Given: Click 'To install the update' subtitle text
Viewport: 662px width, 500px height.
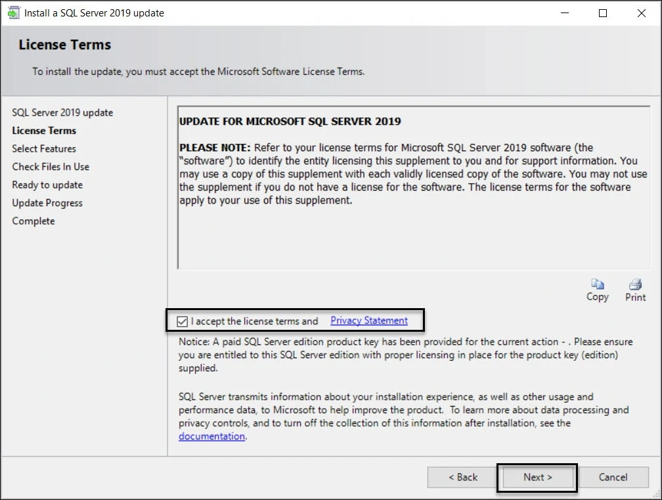Looking at the screenshot, I should (198, 72).
